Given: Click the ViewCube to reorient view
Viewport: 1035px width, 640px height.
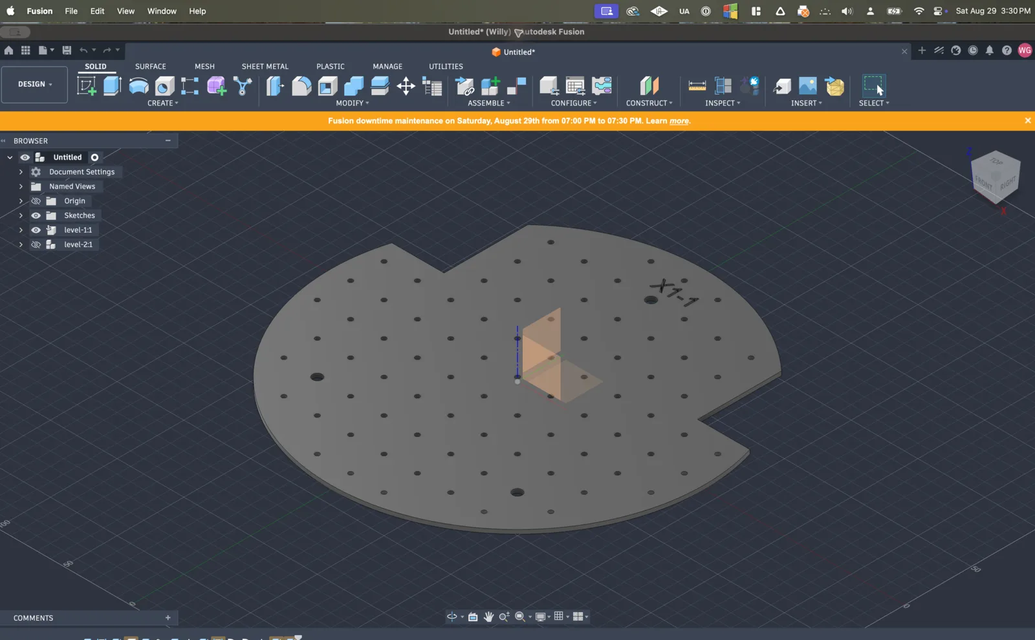Looking at the screenshot, I should tap(995, 178).
